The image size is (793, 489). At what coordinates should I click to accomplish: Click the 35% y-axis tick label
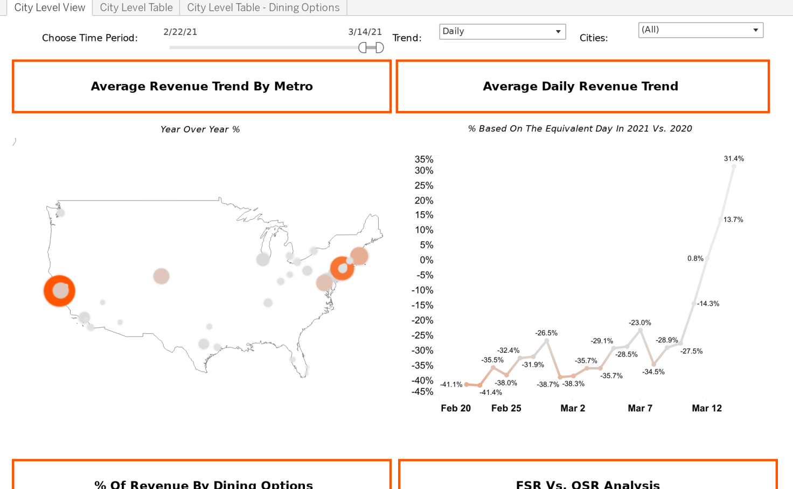[424, 159]
